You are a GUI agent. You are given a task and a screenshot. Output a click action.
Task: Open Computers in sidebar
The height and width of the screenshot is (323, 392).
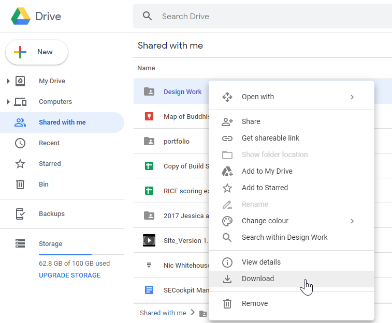55,101
